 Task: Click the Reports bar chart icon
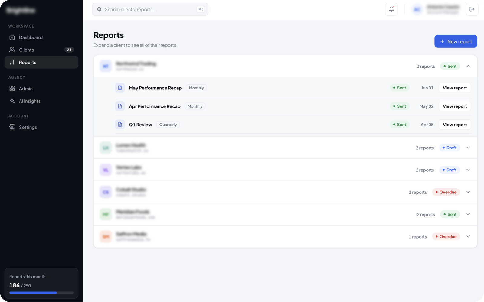(12, 62)
